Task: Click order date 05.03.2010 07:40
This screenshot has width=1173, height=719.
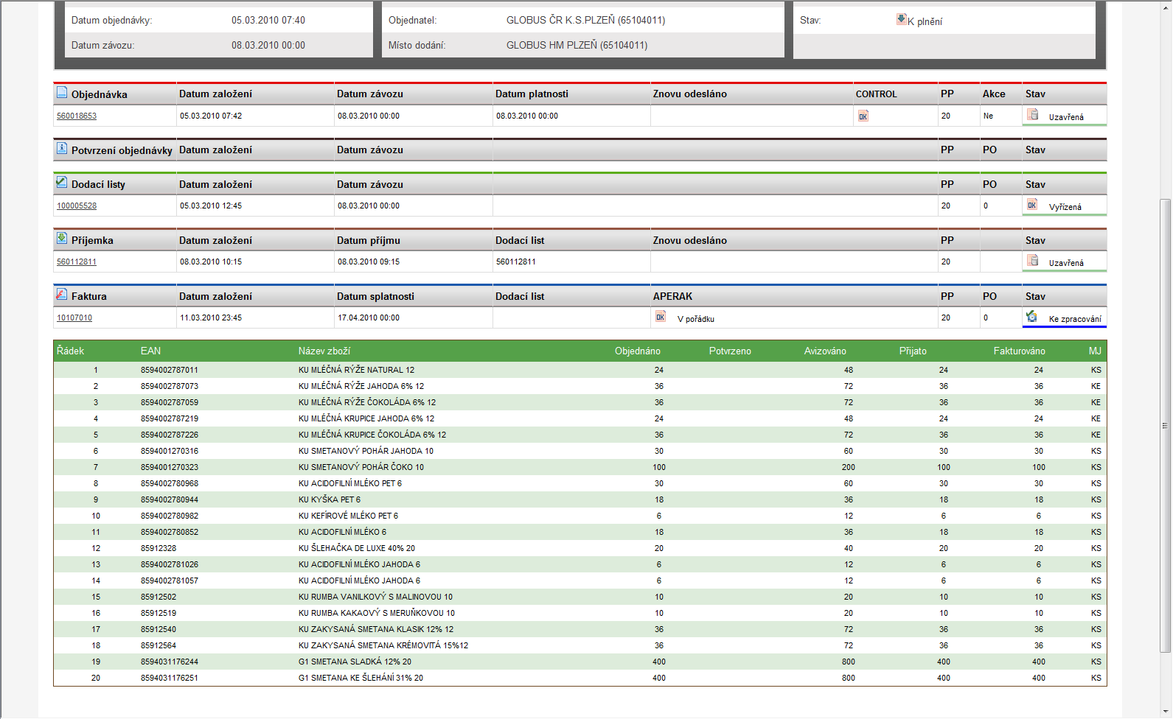Action: [x=268, y=20]
